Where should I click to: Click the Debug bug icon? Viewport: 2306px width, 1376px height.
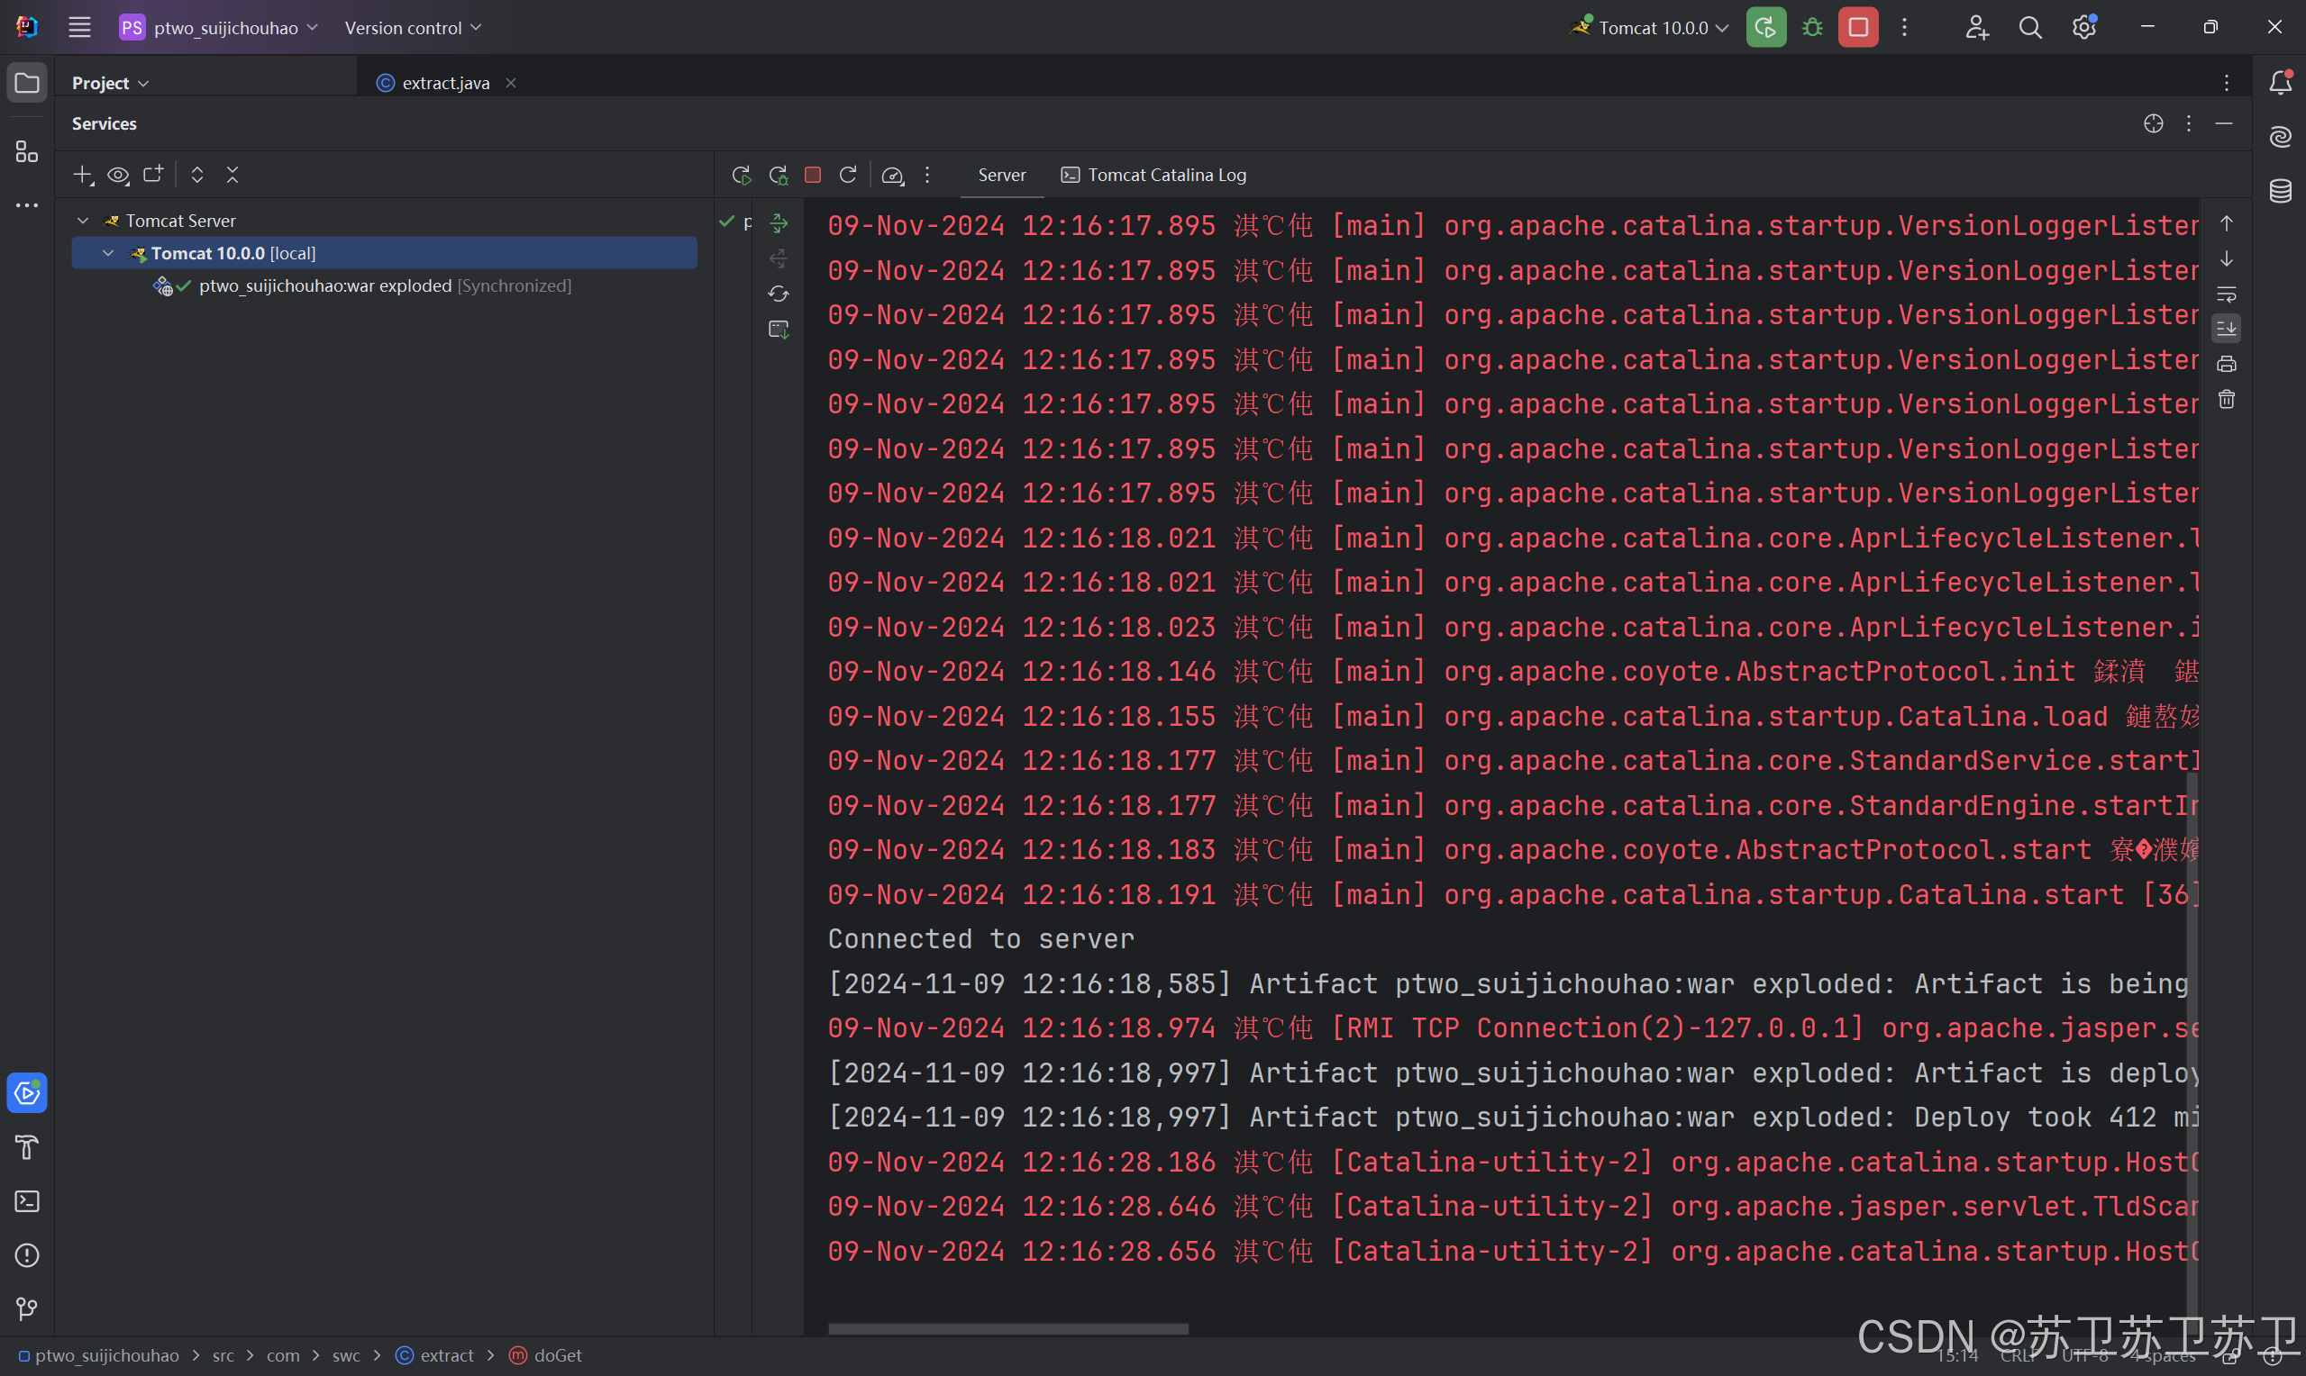(x=1811, y=28)
